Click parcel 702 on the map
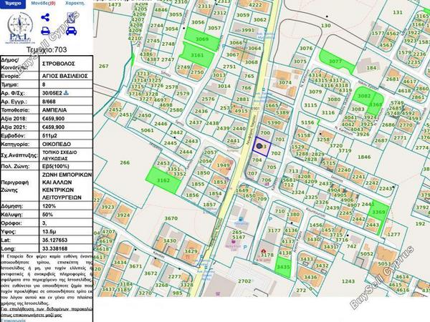 276,154
